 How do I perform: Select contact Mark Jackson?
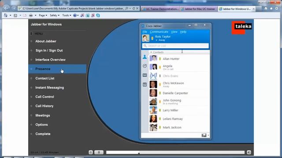pyautogui.click(x=179, y=127)
